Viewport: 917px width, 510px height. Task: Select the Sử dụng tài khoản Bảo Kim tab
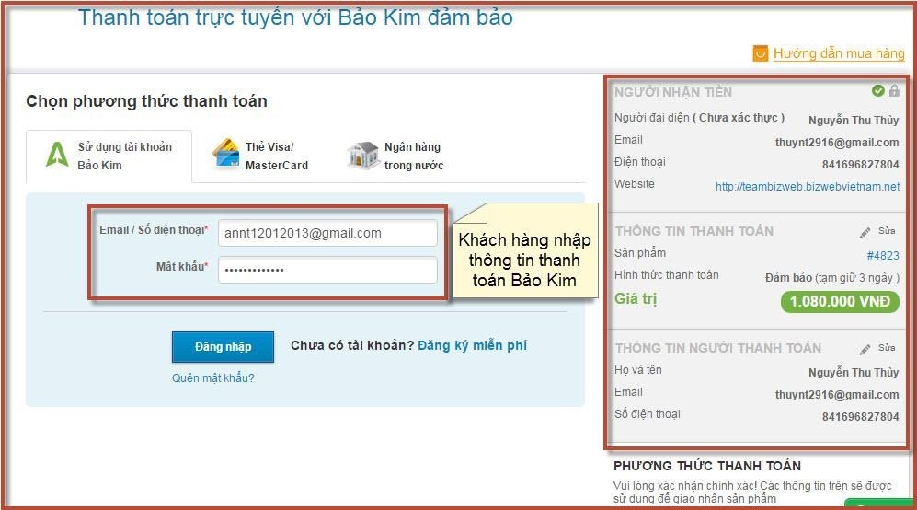click(x=109, y=156)
